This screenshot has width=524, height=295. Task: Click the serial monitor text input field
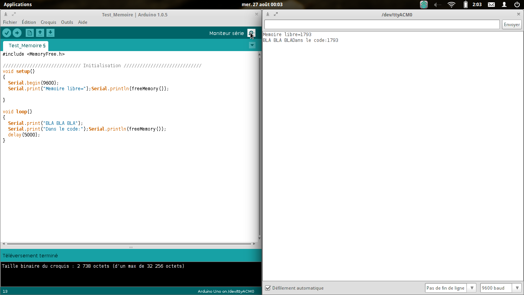pos(382,25)
